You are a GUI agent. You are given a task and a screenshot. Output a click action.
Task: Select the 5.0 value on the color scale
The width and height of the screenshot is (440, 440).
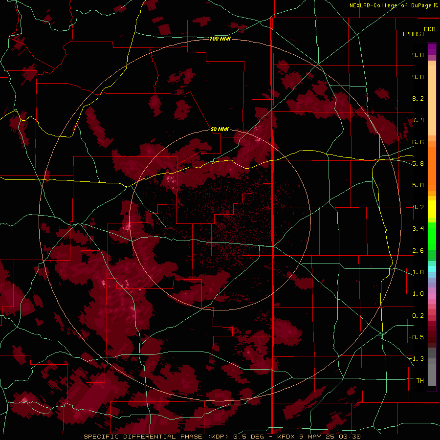point(418,185)
